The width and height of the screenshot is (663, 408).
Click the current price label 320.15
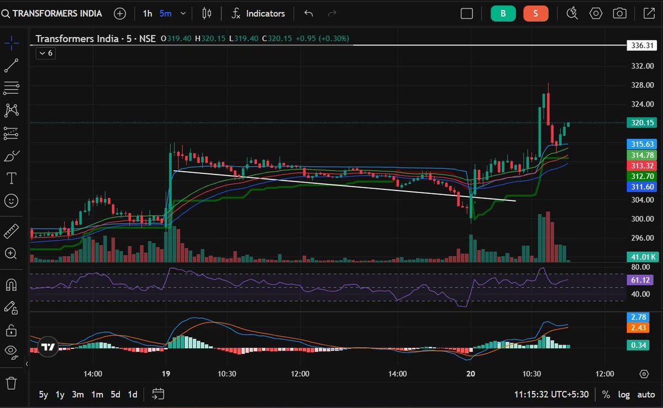coord(641,123)
